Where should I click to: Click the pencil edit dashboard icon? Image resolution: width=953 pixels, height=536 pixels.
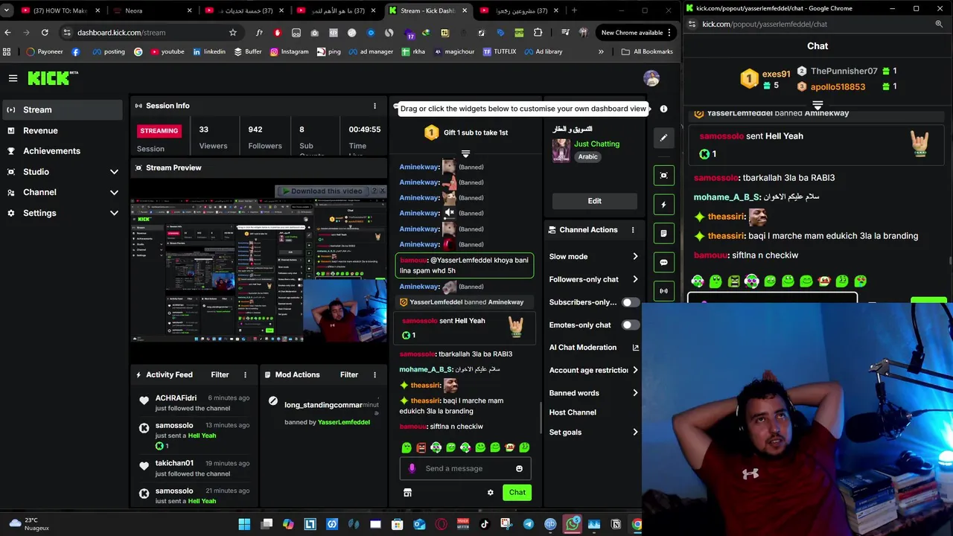point(663,138)
